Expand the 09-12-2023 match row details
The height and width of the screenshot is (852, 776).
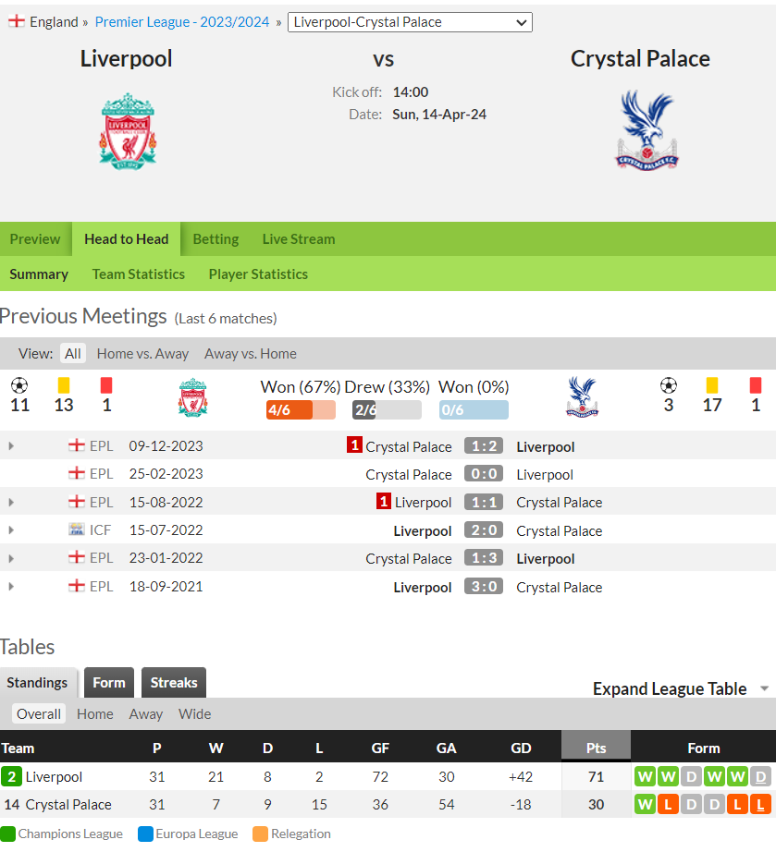[x=11, y=446]
